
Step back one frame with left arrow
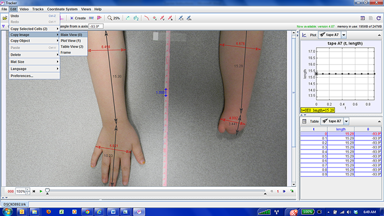(272, 191)
